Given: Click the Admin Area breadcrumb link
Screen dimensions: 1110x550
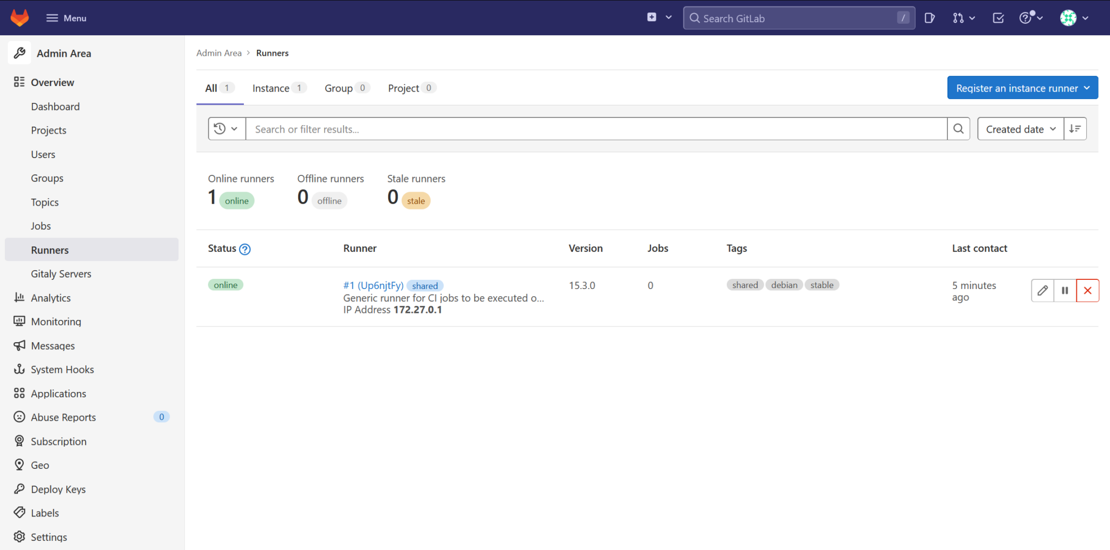Looking at the screenshot, I should click(x=219, y=53).
